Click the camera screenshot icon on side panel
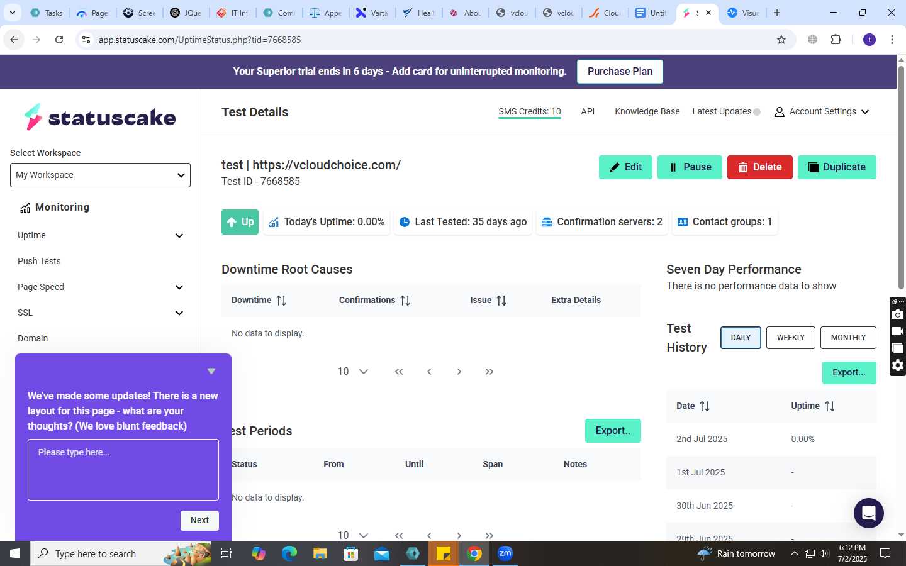The height and width of the screenshot is (566, 906). tap(898, 314)
